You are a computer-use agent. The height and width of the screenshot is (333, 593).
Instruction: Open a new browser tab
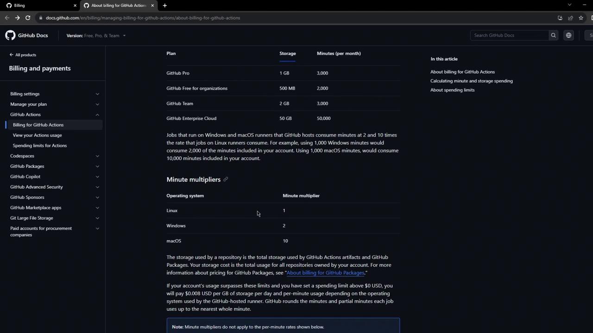coord(164,6)
